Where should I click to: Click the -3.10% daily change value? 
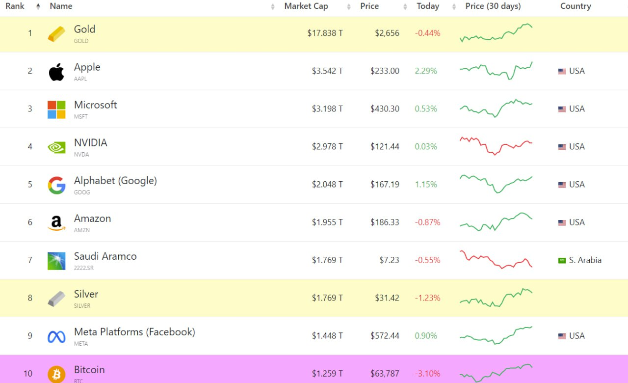click(x=428, y=374)
